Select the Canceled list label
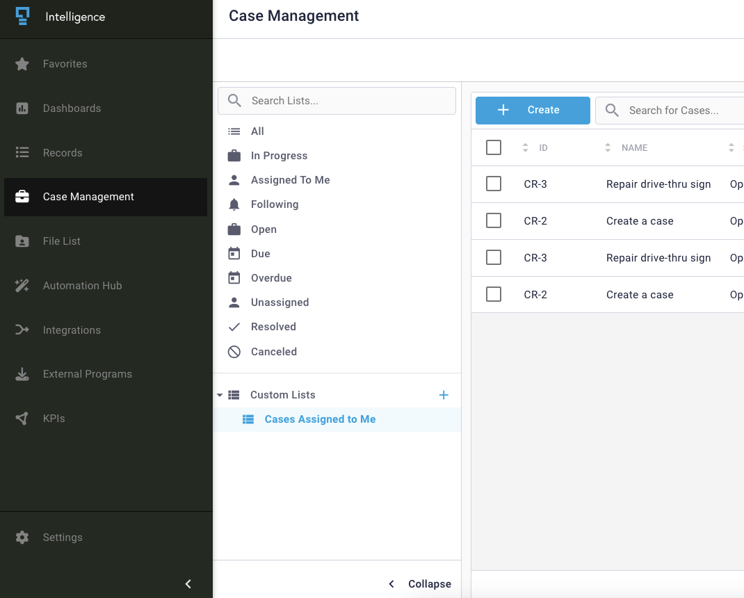Viewport: 744px width, 598px height. [274, 352]
